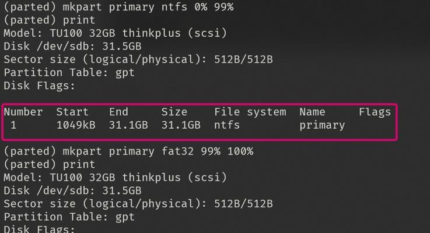Select the first 'Model: TU100 32GB thinkplus' line
The height and width of the screenshot is (233, 430).
click(115, 33)
